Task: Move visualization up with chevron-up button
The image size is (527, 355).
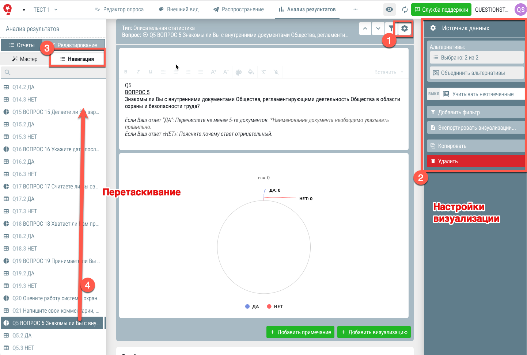Action: tap(365, 28)
